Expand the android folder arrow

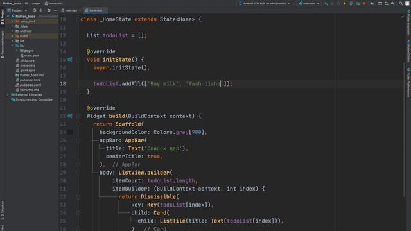tap(12, 31)
